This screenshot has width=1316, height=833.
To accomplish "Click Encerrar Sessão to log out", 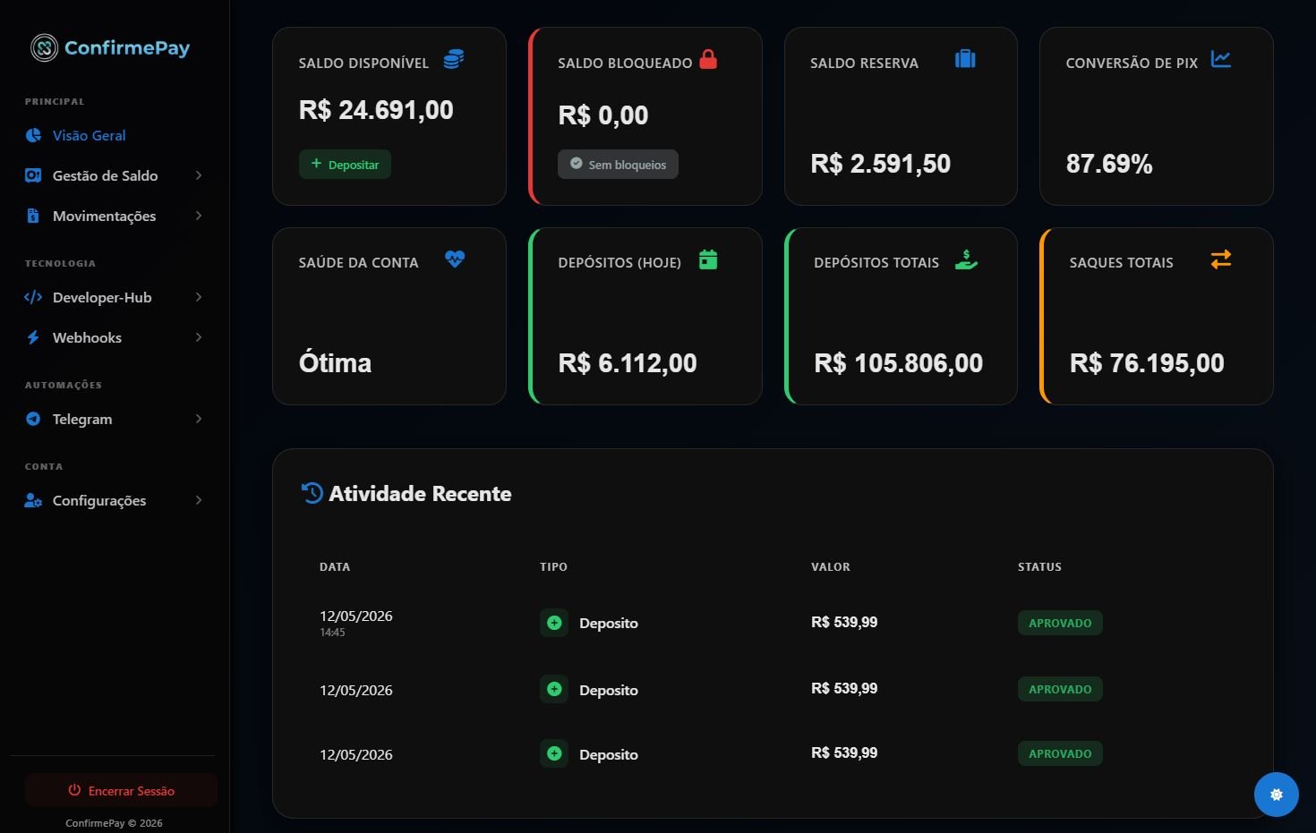I will [x=121, y=790].
